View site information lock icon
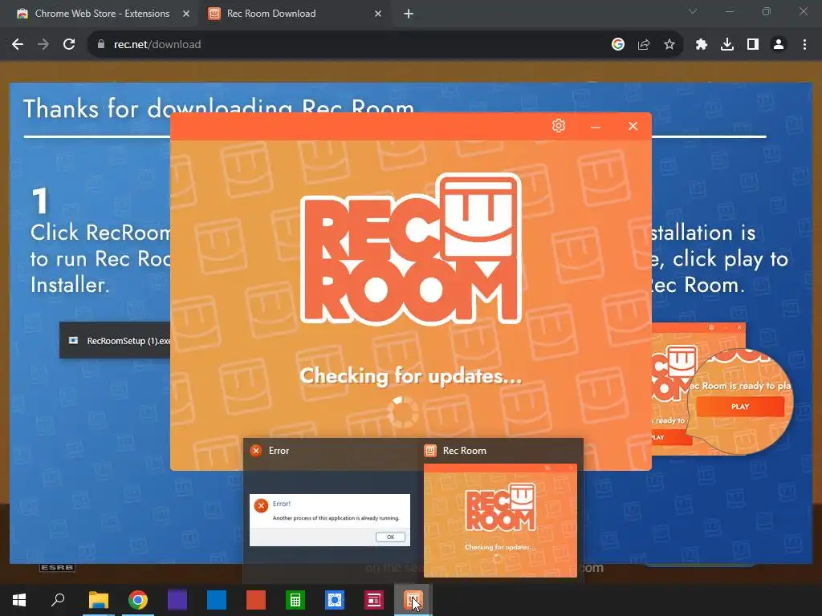 coord(101,45)
